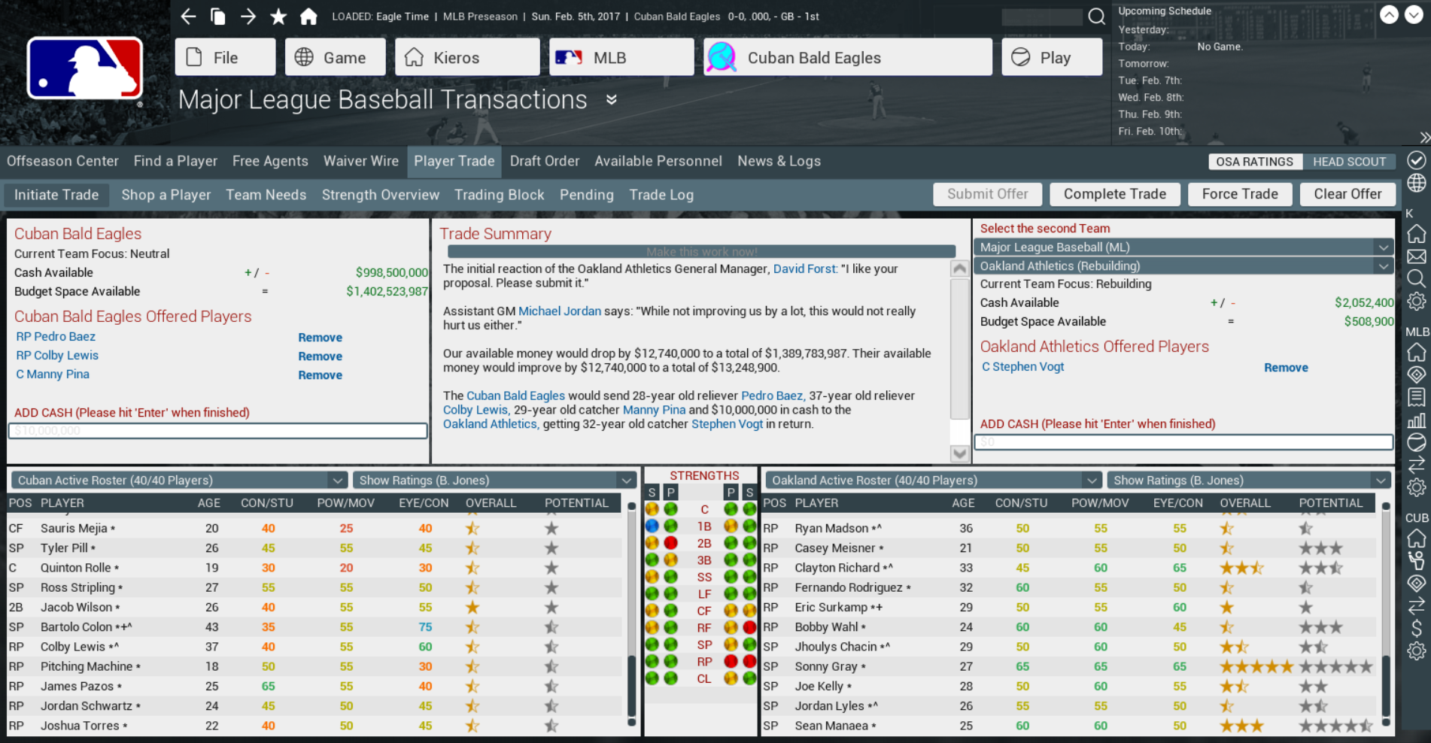1431x743 pixels.
Task: Open the CUB section dollar finances icon
Action: (1417, 628)
